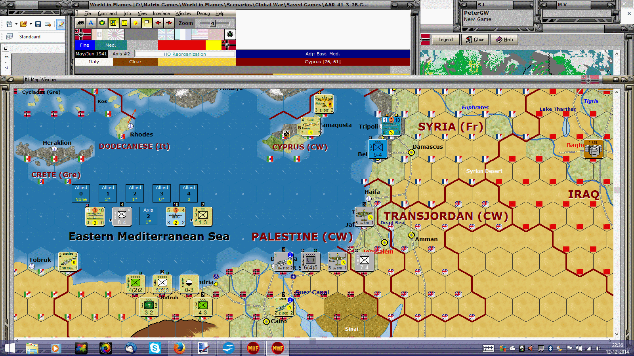Select the British Union Jack flag
This screenshot has width=634, height=356.
[166, 34]
